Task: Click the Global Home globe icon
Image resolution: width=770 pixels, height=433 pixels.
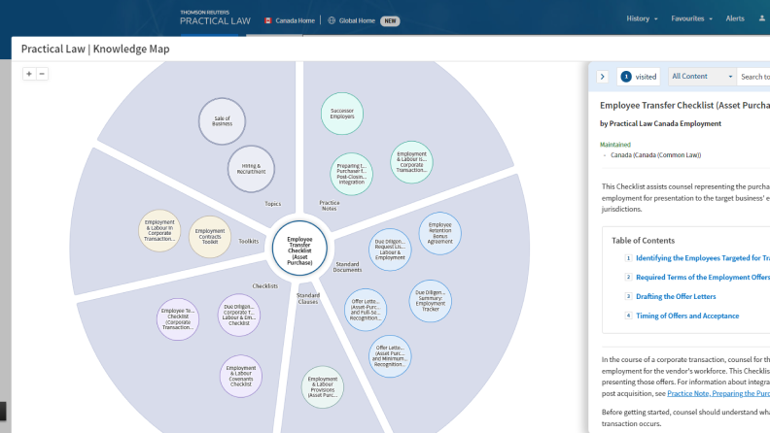Action: (x=332, y=19)
